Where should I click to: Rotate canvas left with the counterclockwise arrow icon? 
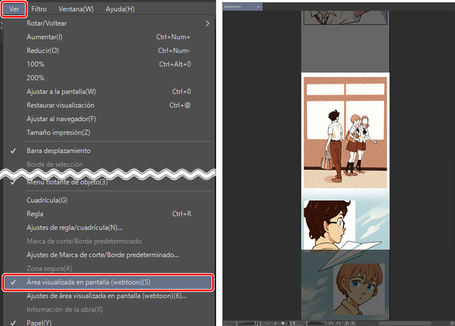point(331,323)
